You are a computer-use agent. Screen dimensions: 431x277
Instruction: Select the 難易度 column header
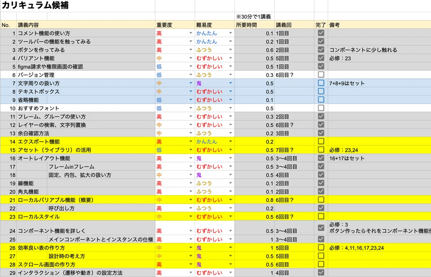pos(215,25)
